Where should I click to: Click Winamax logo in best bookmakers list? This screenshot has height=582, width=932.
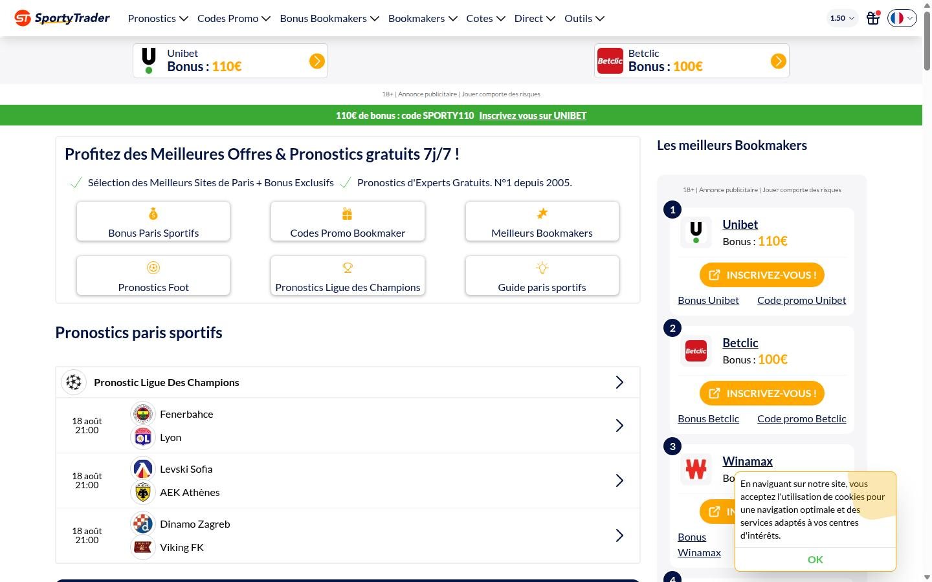696,469
